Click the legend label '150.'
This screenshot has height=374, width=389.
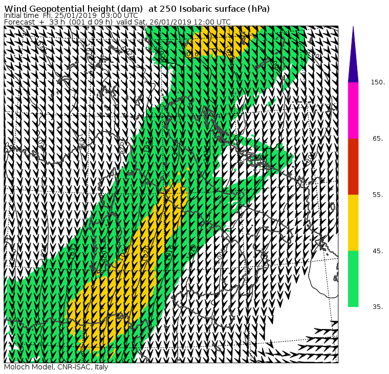[x=378, y=82]
